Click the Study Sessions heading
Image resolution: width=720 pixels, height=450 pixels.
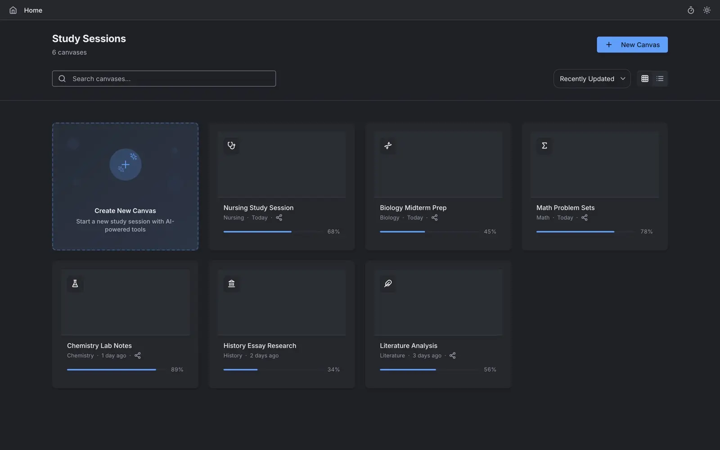[89, 39]
